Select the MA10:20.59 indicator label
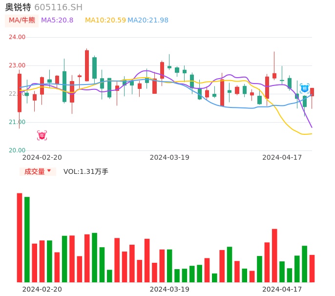 (105, 21)
